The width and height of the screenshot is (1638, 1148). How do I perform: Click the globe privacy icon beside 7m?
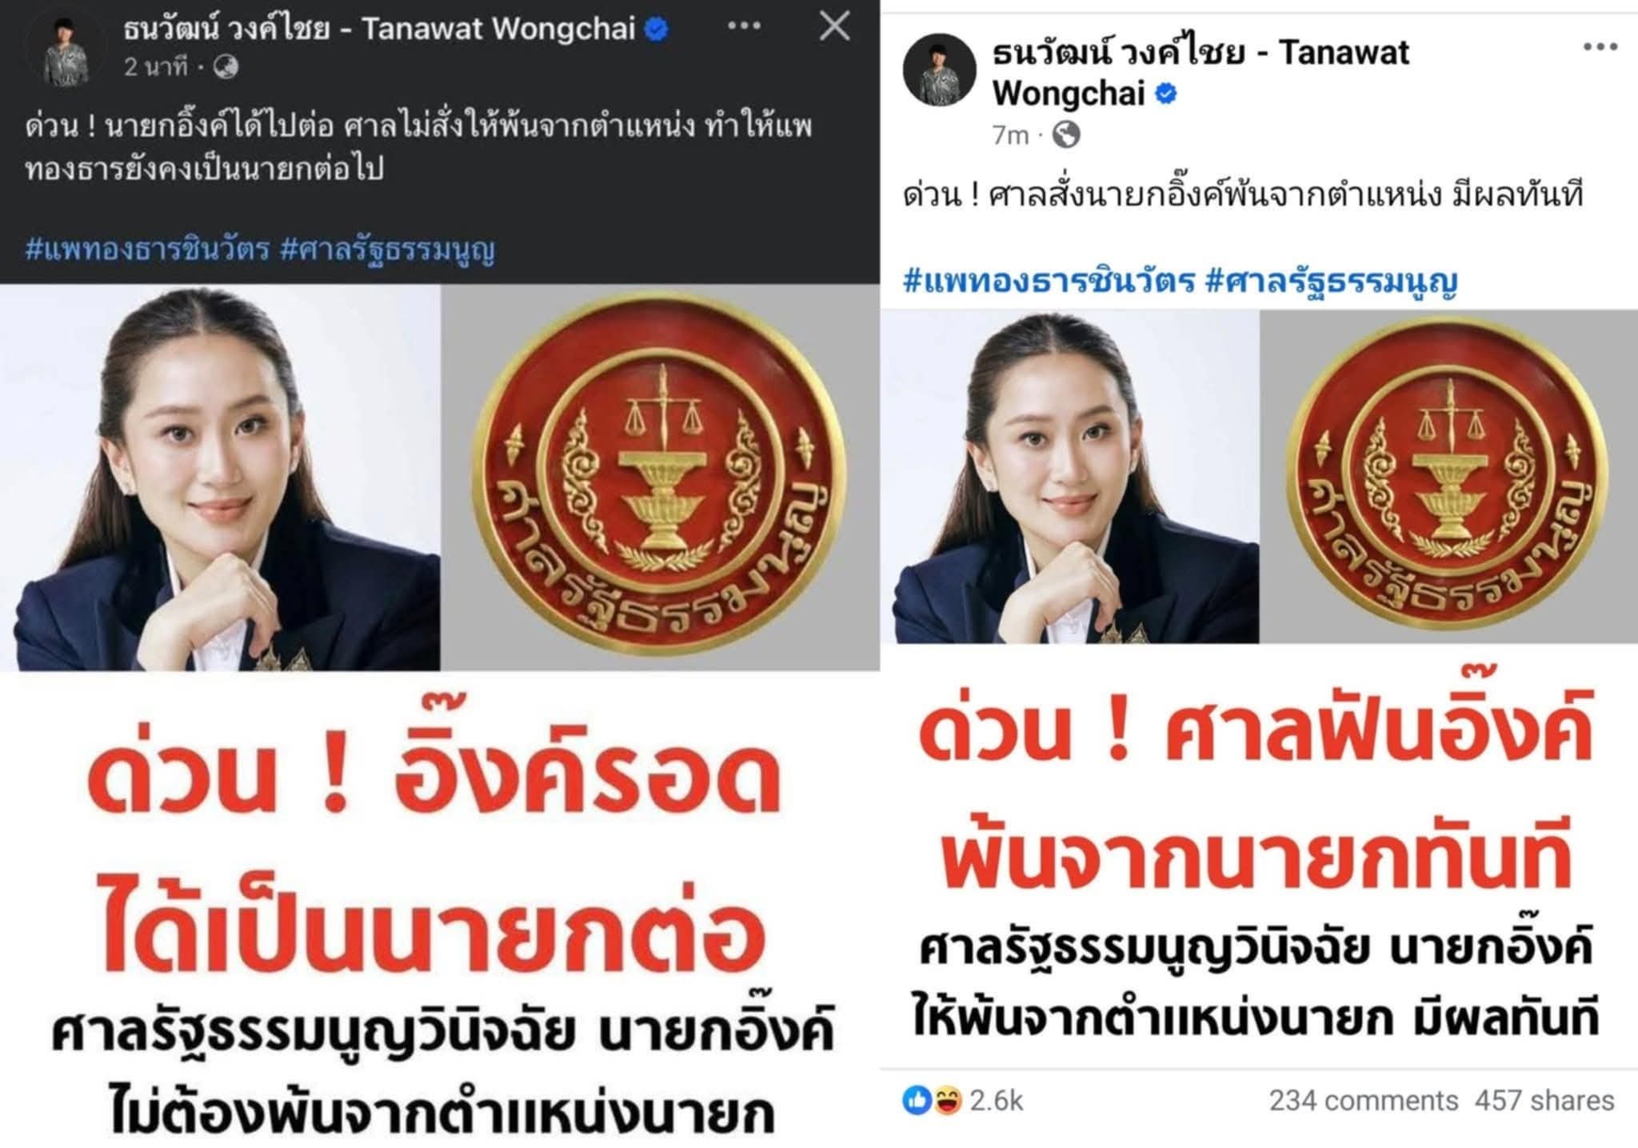tap(1066, 135)
